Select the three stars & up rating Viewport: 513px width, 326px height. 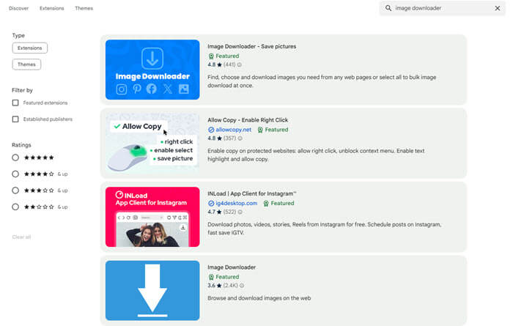click(x=15, y=190)
